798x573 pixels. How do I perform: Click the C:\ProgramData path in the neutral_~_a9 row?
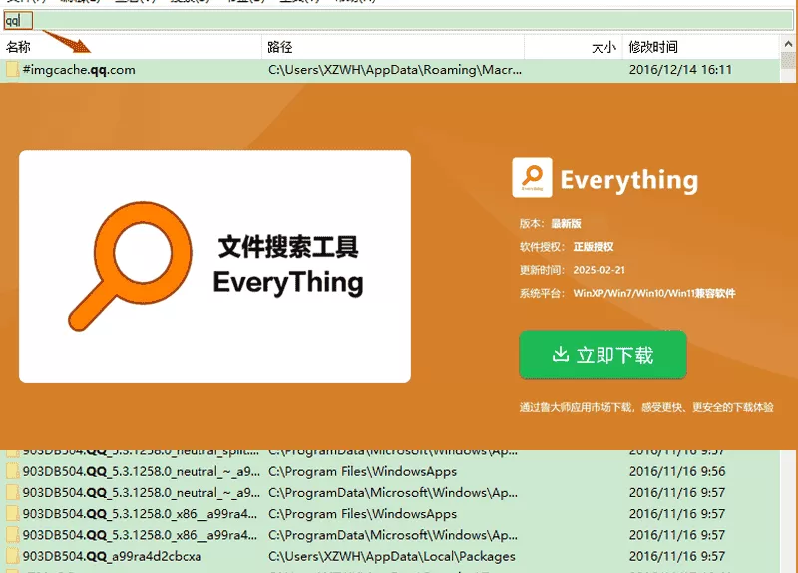coord(393,493)
